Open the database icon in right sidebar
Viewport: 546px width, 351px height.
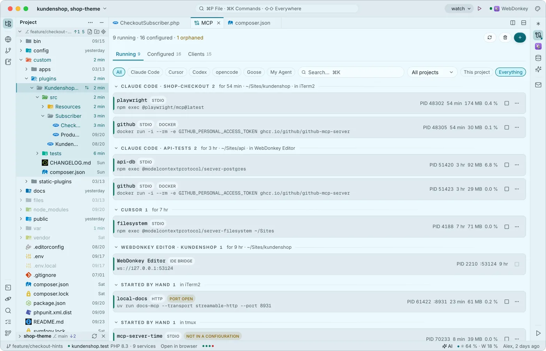tap(538, 58)
